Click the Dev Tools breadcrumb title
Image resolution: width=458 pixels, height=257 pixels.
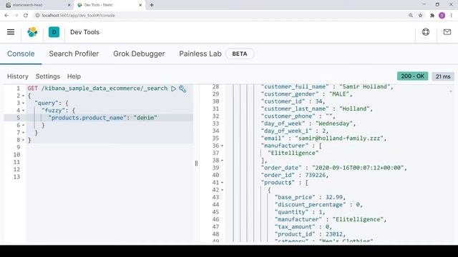[84, 32]
